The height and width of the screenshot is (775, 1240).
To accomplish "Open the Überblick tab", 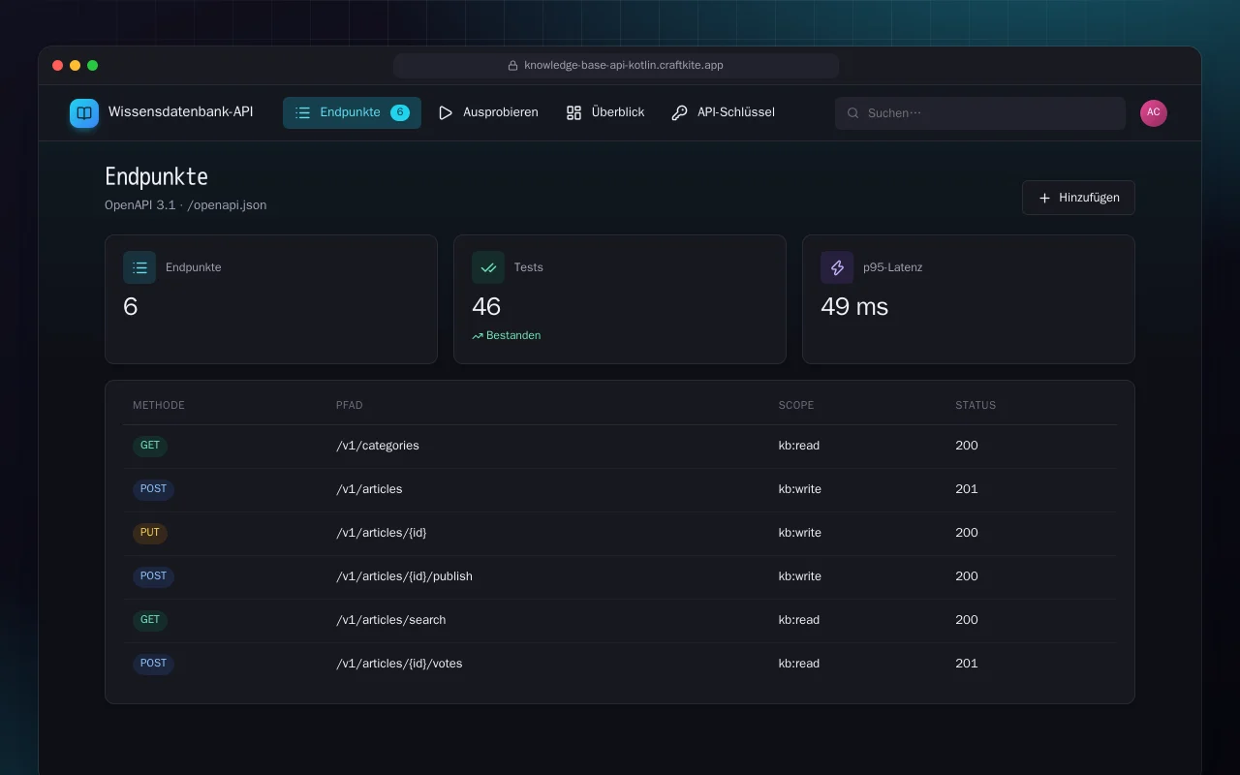I will (x=605, y=112).
